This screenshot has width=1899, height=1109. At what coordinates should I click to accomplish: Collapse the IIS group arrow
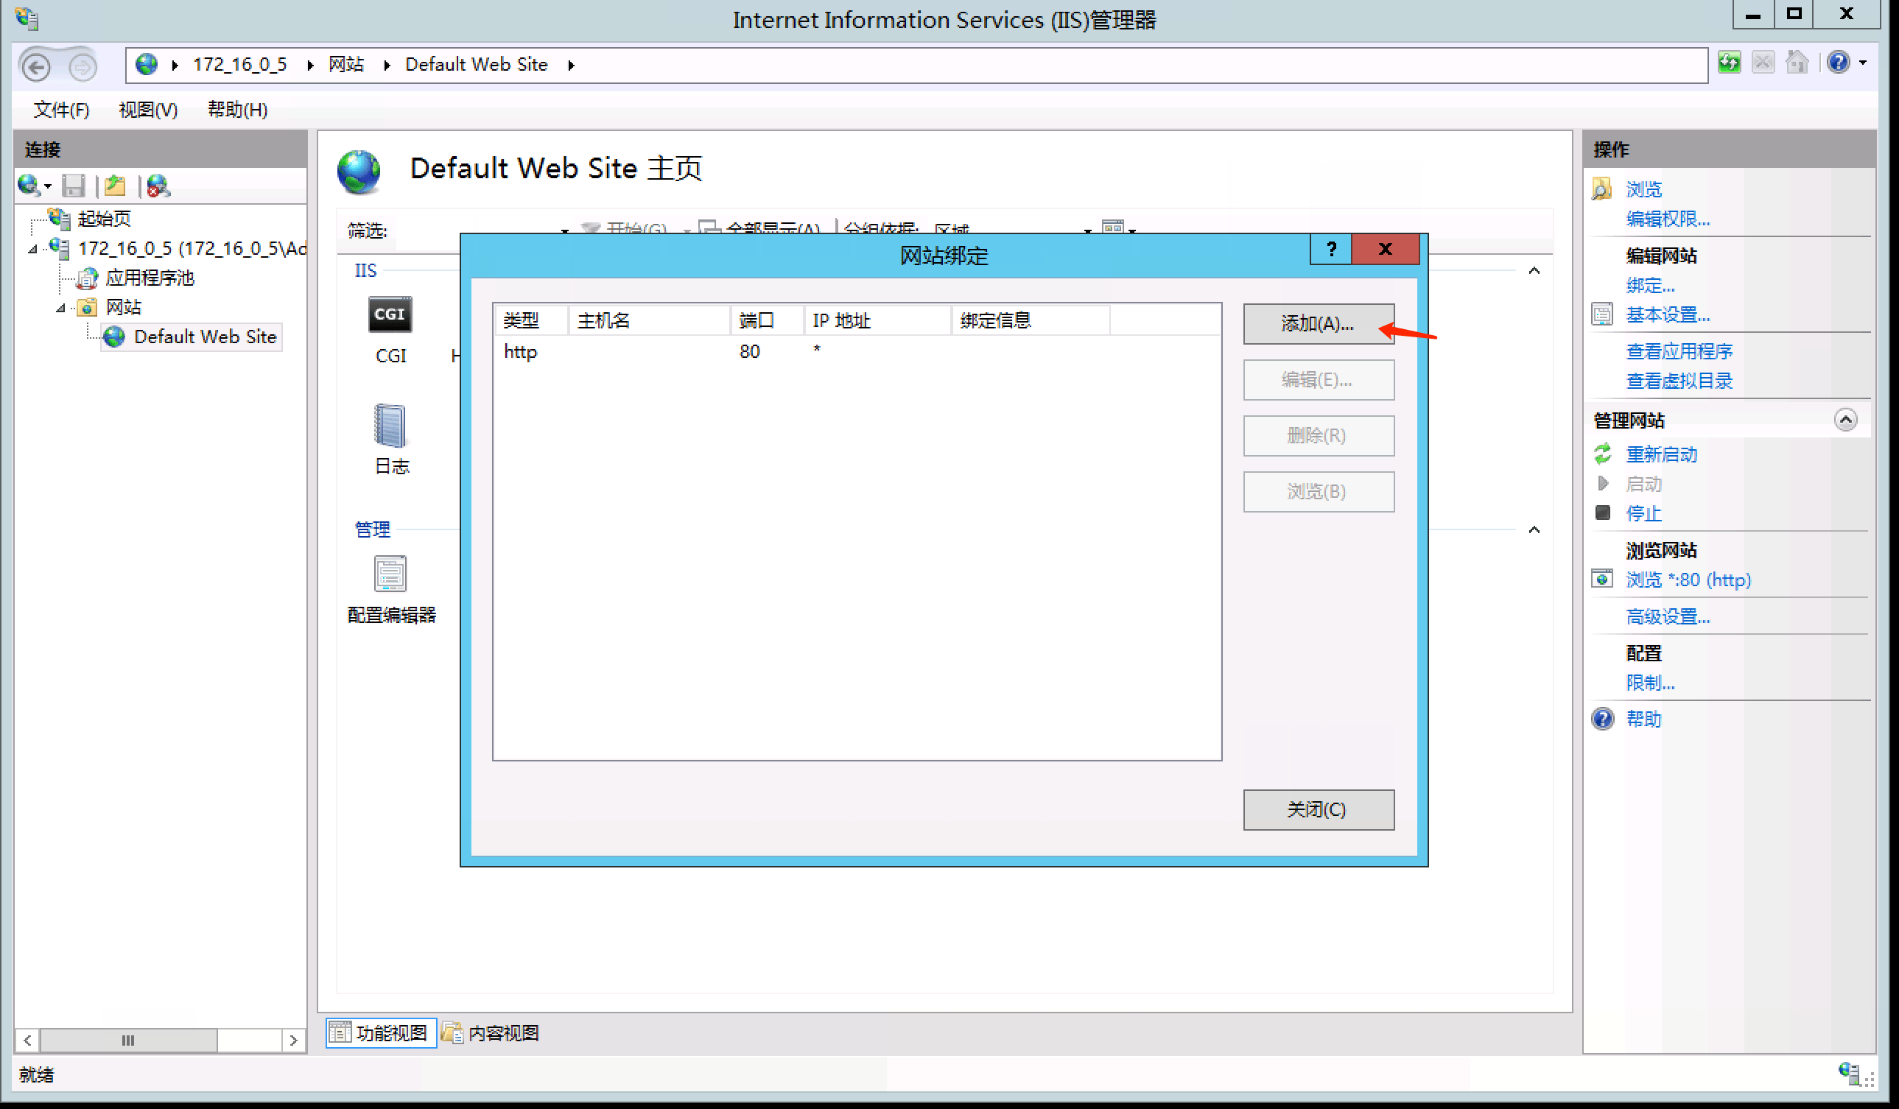pos(1534,270)
